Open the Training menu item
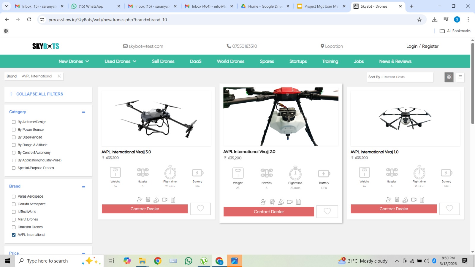Viewport: 475px width, 267px height. [x=330, y=61]
